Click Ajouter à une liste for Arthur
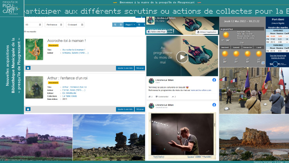This screenshot has width=289, height=163. coord(125,109)
